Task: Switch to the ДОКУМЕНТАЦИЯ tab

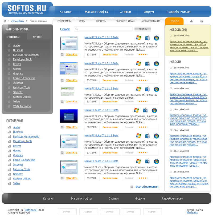Action: click(151, 21)
